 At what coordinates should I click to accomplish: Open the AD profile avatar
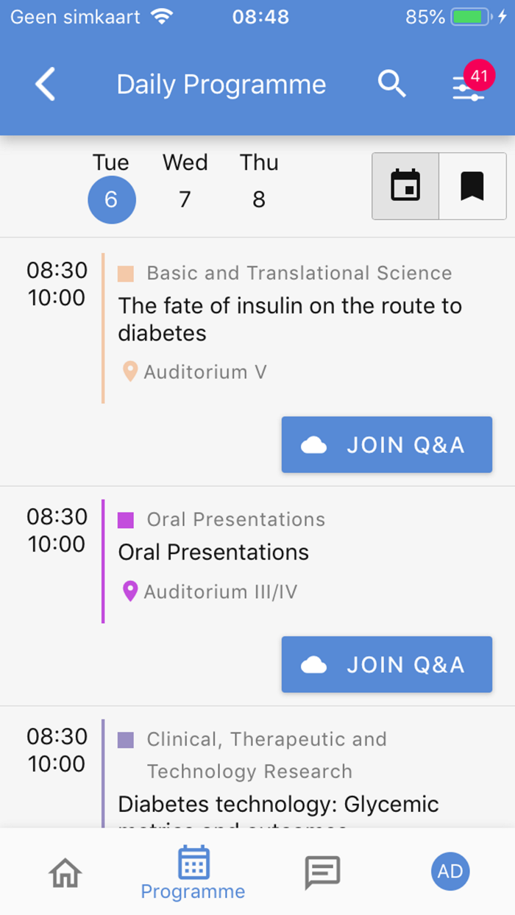coord(450,872)
